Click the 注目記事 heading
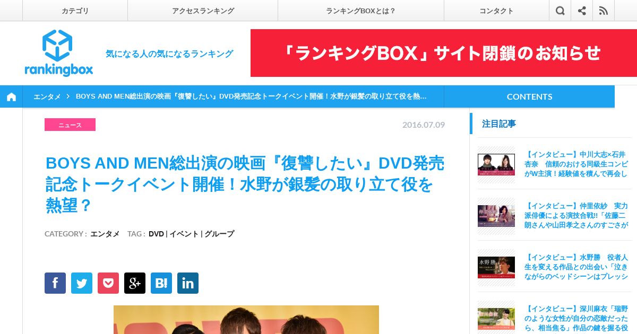Viewport: 637px width, 334px height. 499,124
